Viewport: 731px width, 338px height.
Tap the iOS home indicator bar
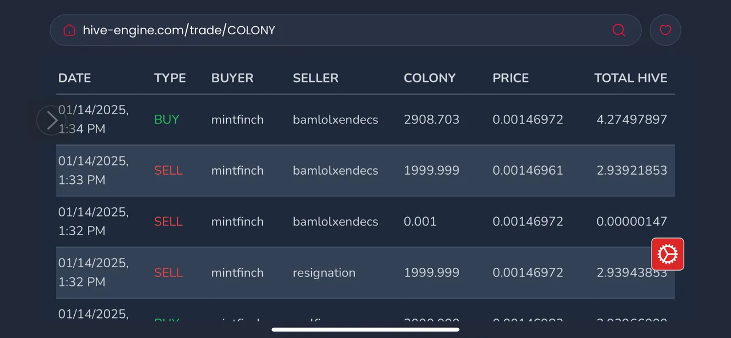pos(365,329)
